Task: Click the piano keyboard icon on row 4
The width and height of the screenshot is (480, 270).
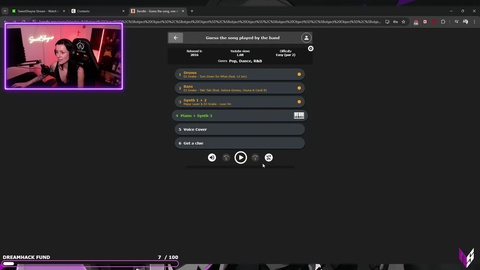Action: pyautogui.click(x=299, y=115)
